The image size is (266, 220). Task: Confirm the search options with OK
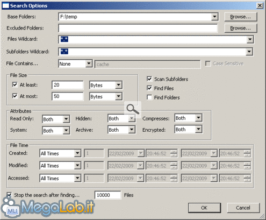[x=204, y=208]
